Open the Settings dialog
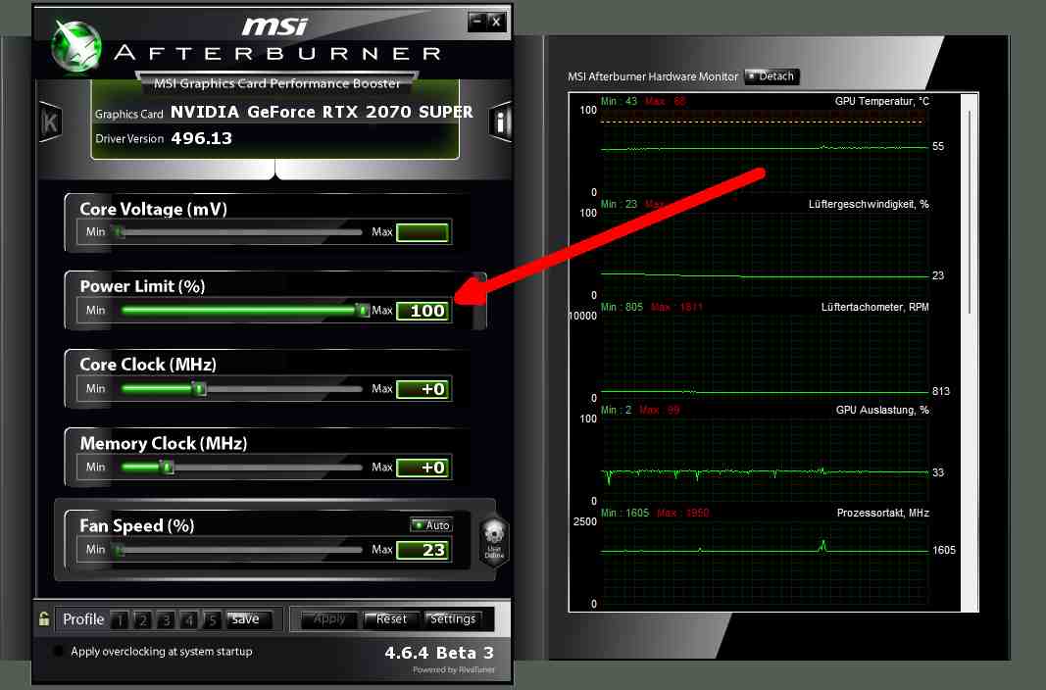Screen dimensions: 1046x690 454,619
